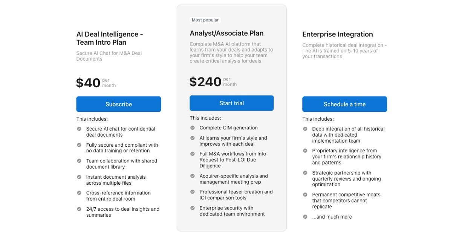Click checkmark next to Instant document analysis
The image size is (462, 234).
click(x=79, y=177)
